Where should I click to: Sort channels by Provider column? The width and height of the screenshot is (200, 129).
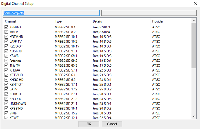click(x=170, y=21)
